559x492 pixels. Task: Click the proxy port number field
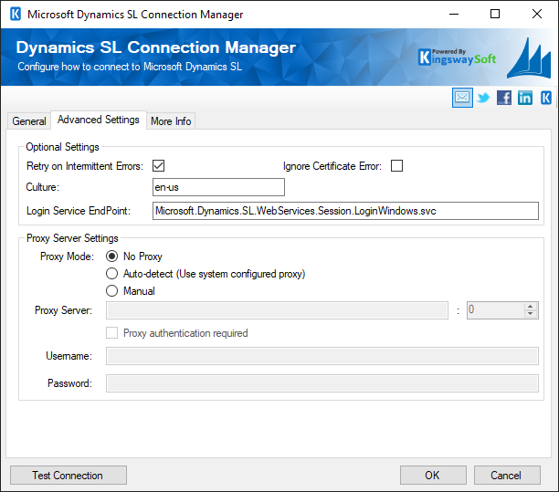point(496,310)
